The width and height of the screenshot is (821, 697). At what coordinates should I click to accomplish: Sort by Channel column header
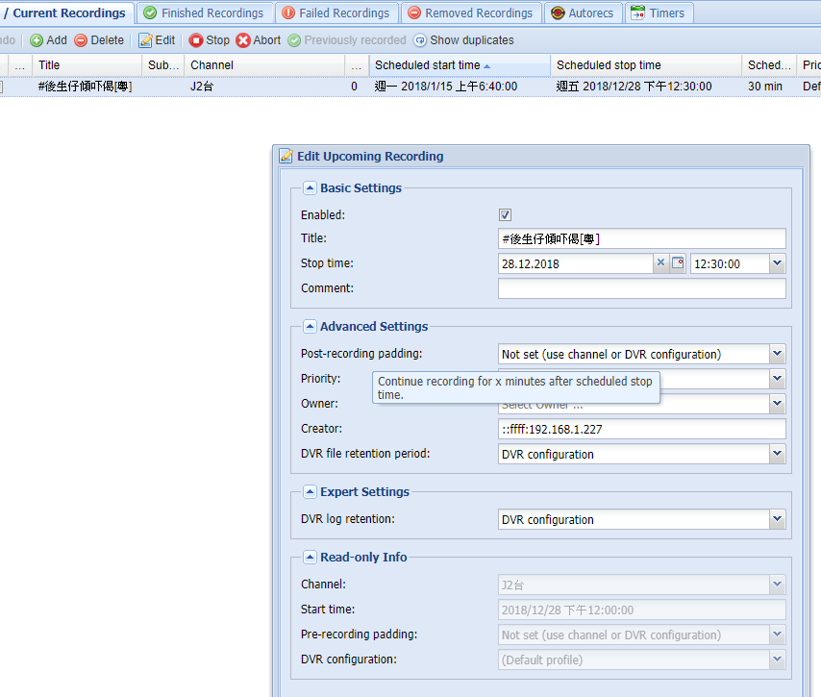pos(263,65)
